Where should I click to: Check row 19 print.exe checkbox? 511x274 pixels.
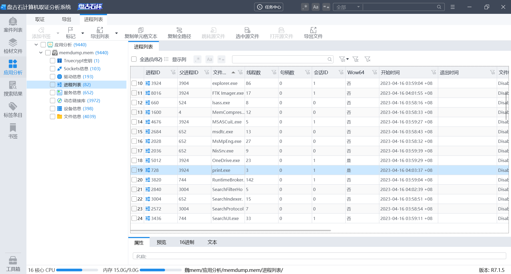coord(134,170)
